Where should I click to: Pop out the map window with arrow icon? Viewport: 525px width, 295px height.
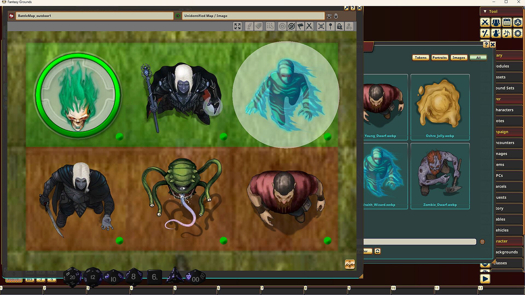(346, 8)
